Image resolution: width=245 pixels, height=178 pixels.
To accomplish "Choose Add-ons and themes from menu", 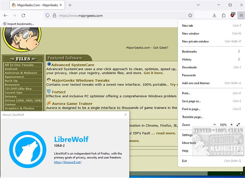I will [x=196, y=83].
